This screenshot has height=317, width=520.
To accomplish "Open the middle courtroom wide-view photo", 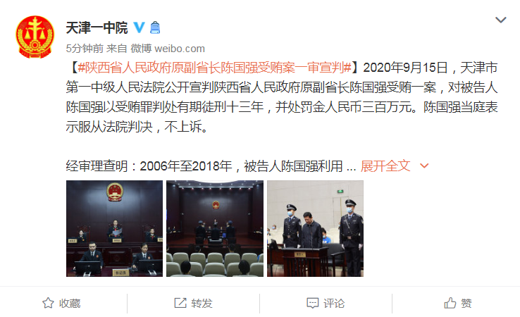I will [215, 228].
